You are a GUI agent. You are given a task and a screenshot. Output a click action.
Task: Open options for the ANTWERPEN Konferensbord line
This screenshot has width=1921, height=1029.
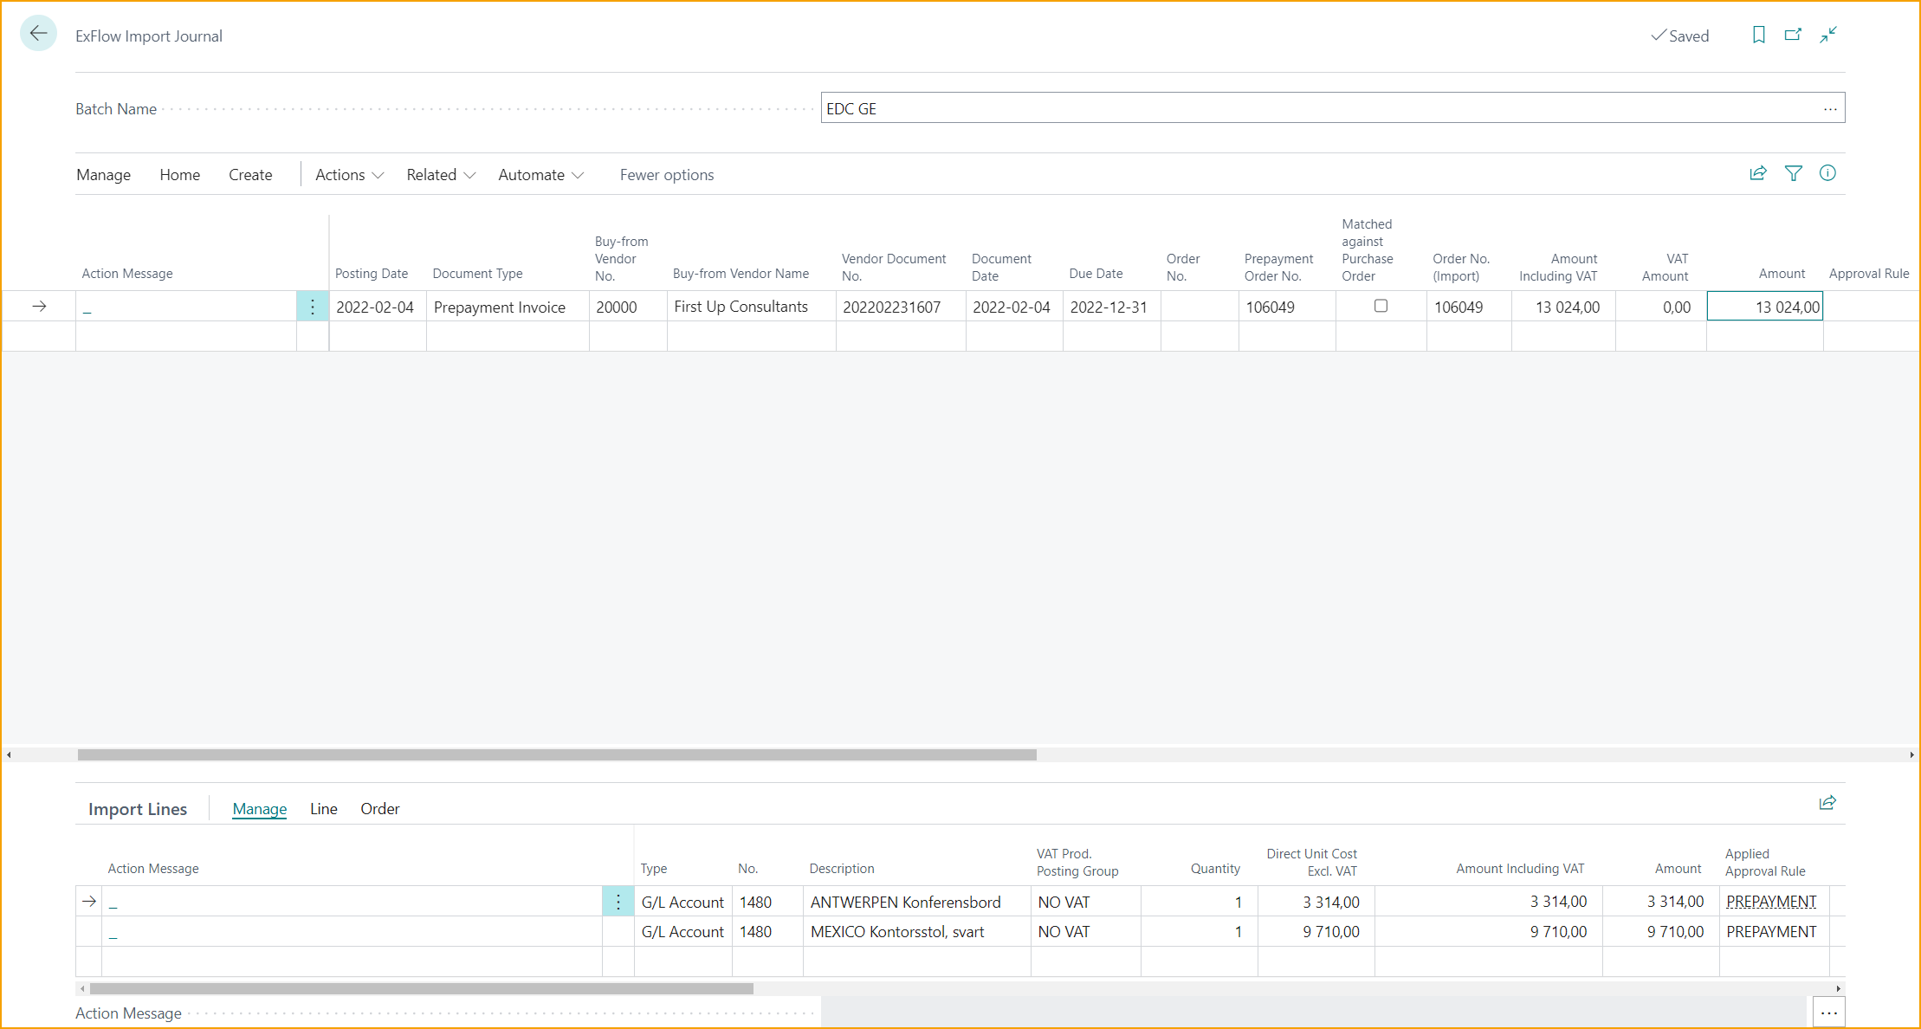(x=618, y=901)
